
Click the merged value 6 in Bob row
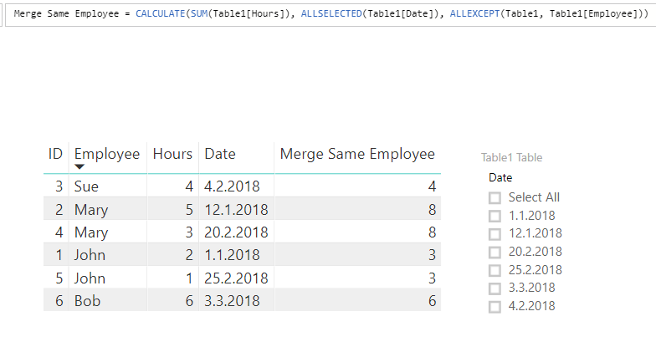(x=432, y=301)
